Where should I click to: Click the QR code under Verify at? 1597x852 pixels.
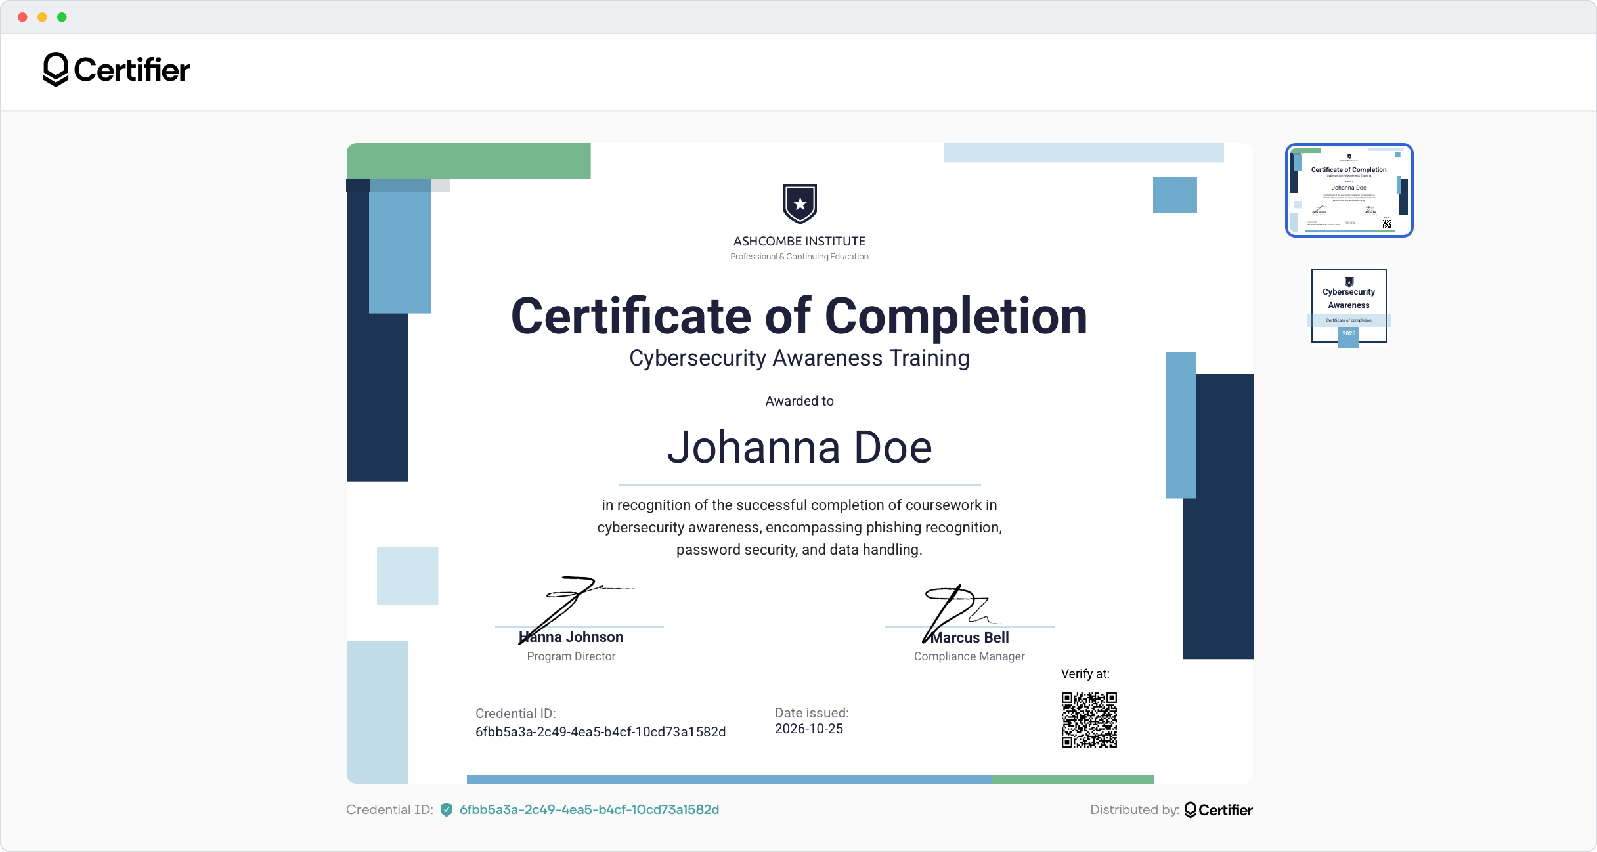tap(1089, 720)
